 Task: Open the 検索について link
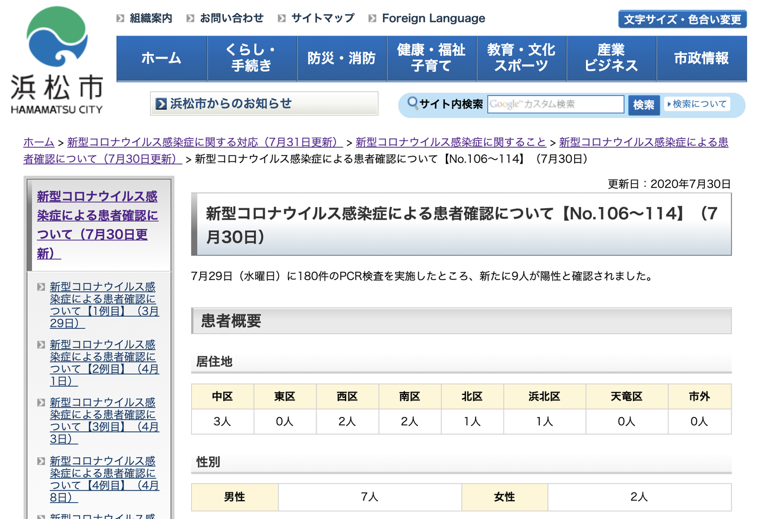696,104
